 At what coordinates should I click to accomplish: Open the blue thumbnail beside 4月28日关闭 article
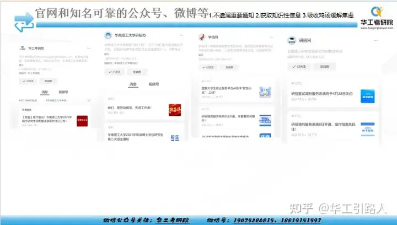tap(368, 96)
